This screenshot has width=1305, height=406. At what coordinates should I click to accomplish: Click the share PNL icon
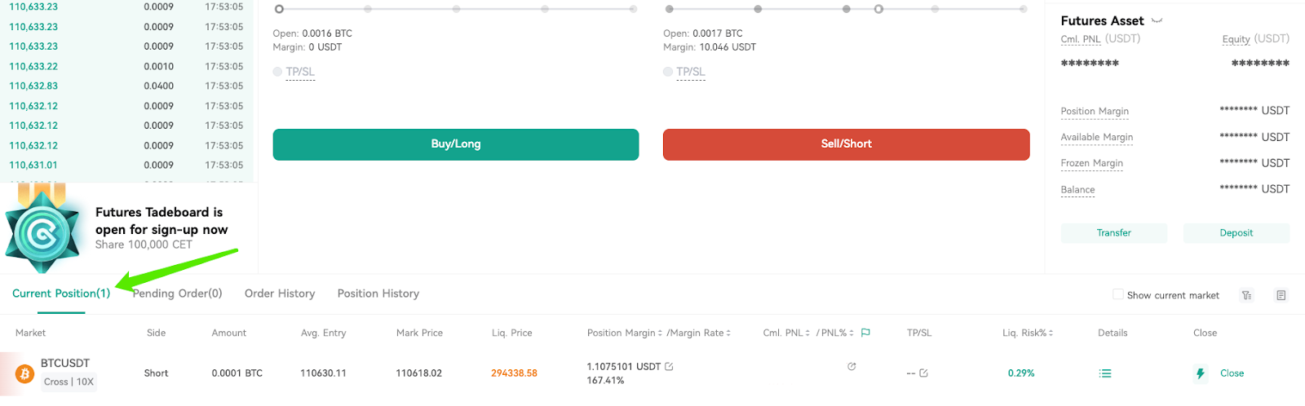click(852, 367)
